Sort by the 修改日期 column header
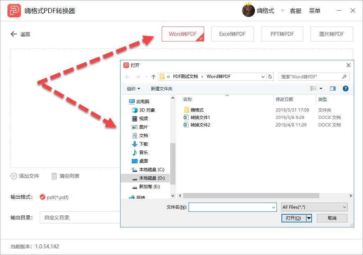Image resolution: width=363 pixels, height=255 pixels. pos(284,99)
